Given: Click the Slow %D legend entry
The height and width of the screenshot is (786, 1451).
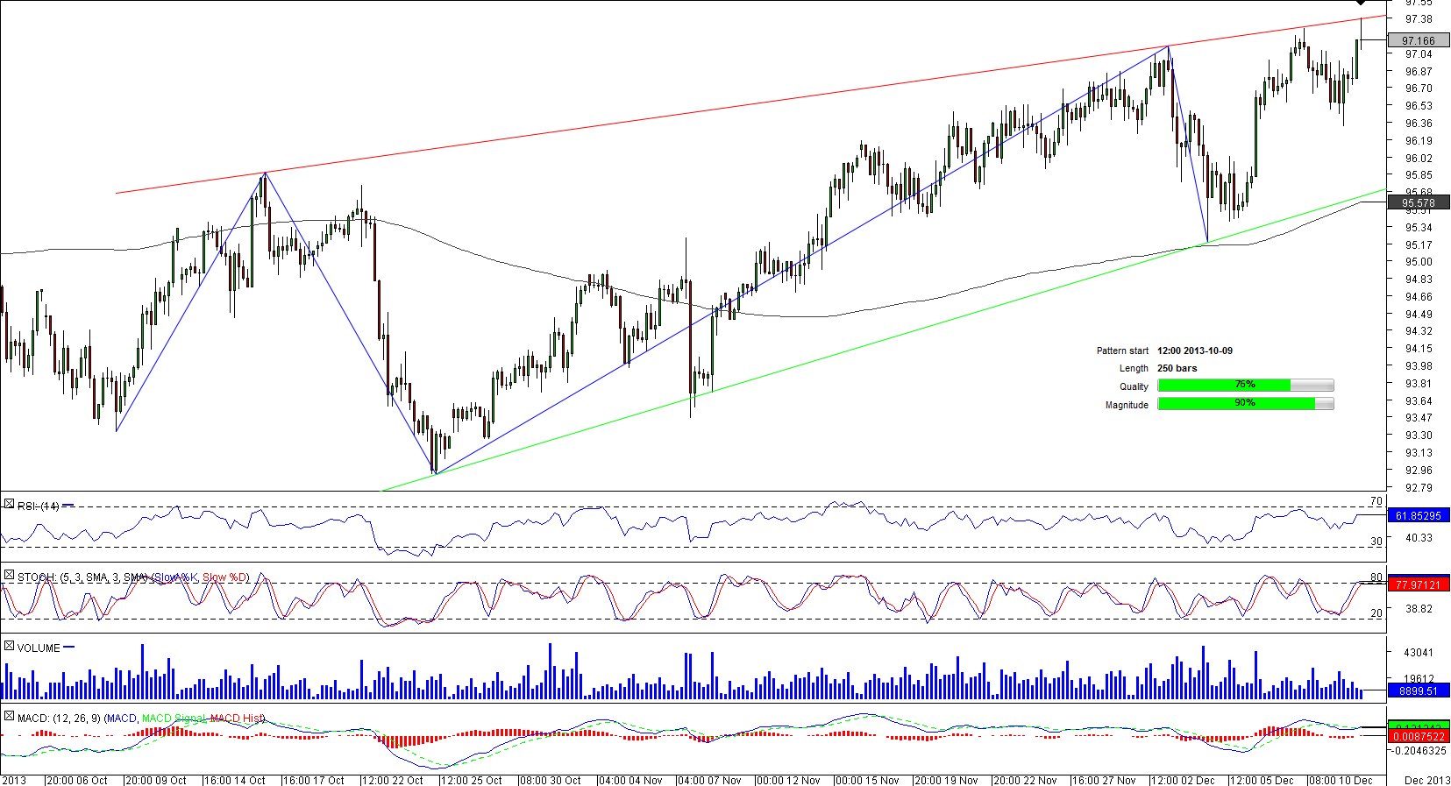Looking at the screenshot, I should click(224, 577).
